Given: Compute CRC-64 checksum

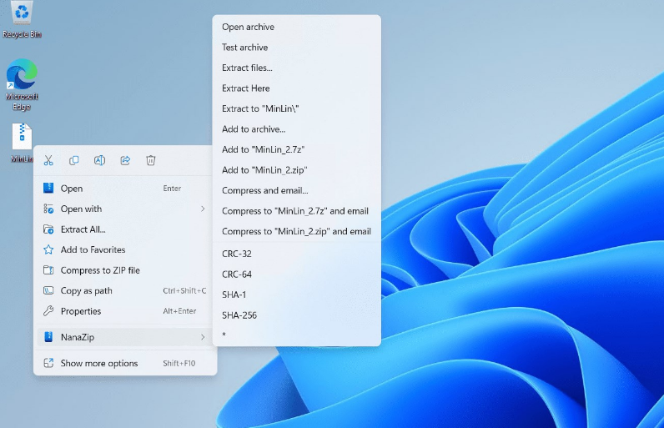Looking at the screenshot, I should [296, 274].
